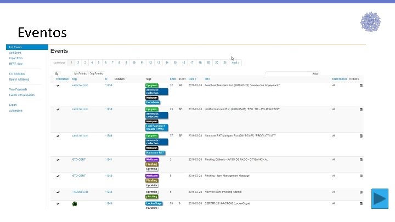Open the actions icon for the Phishing Citibank row
The width and height of the screenshot is (395, 222).
coord(361,160)
